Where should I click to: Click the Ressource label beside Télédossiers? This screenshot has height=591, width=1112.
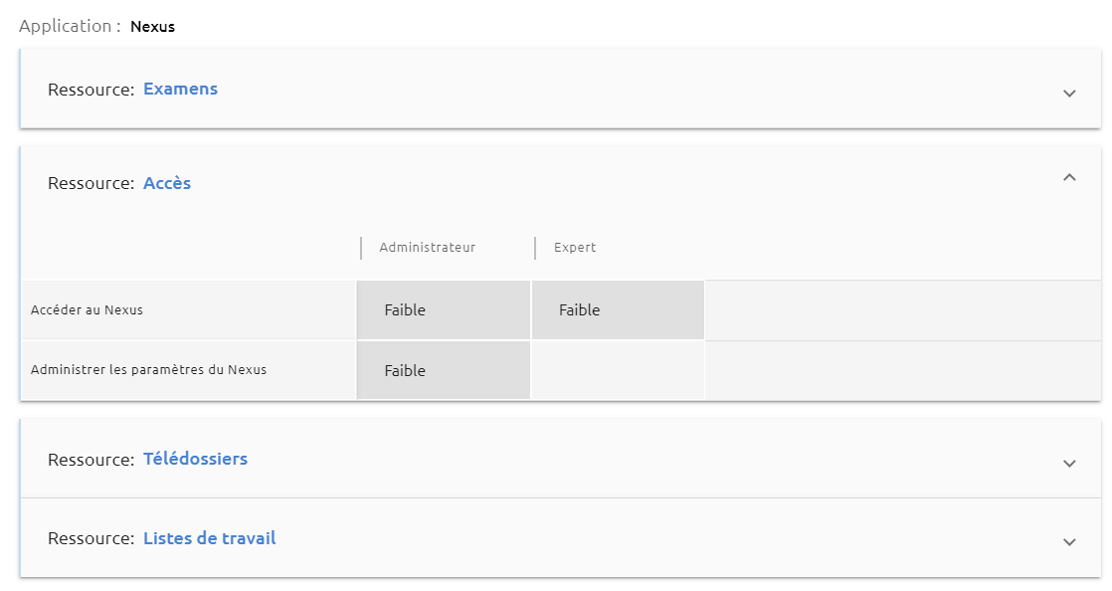[x=91, y=460]
